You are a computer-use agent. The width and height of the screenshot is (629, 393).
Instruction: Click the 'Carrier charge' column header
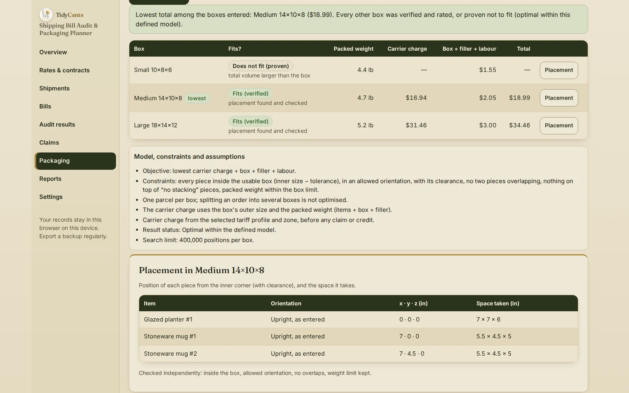click(407, 49)
